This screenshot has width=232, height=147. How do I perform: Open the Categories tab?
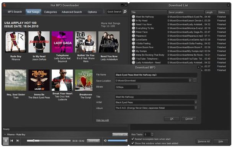click(x=51, y=12)
